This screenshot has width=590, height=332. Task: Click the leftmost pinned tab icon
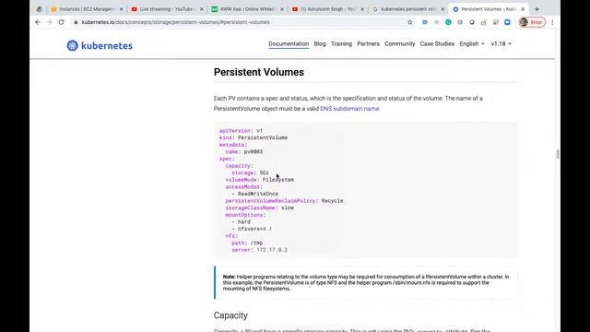(x=40, y=9)
